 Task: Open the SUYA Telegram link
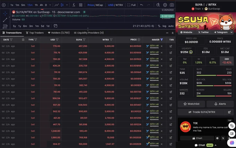(x=221, y=32)
